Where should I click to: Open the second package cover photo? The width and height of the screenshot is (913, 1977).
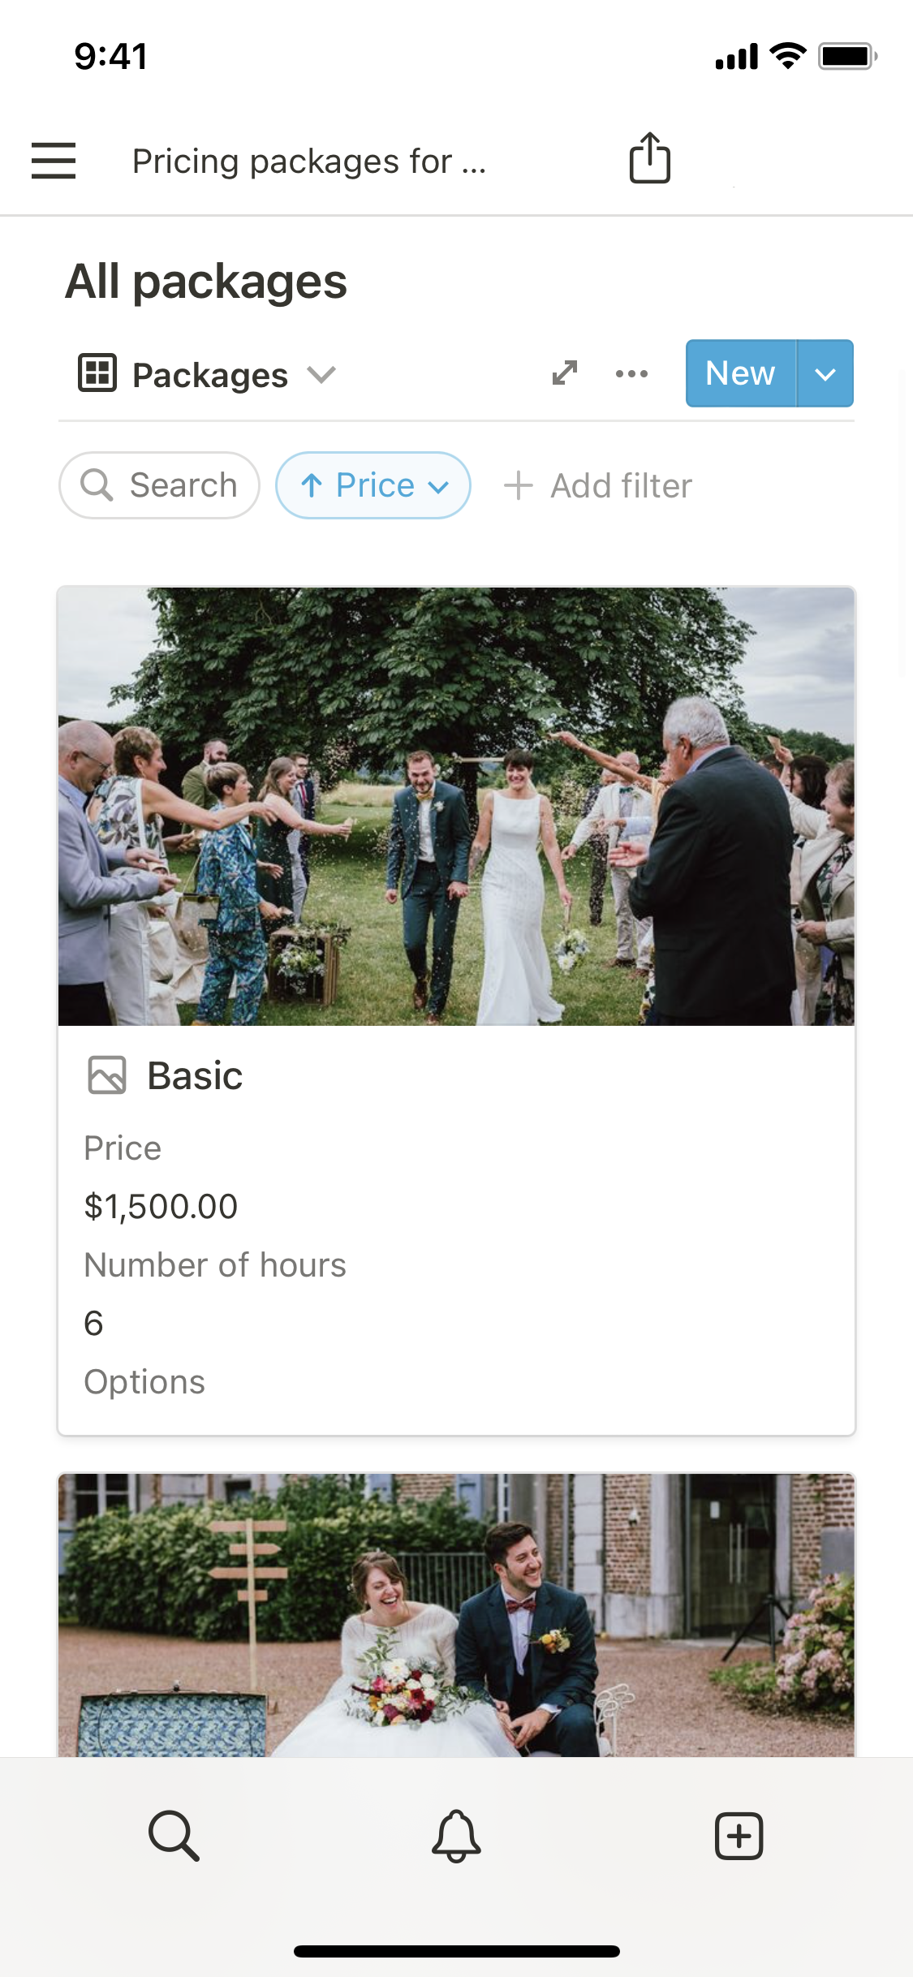tap(456, 1615)
